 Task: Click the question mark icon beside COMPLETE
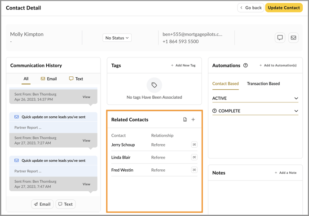point(214,111)
